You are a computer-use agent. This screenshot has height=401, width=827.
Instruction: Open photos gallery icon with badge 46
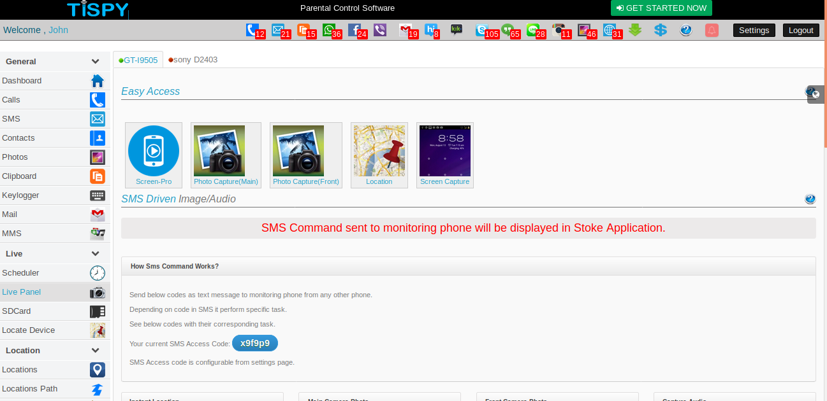(x=584, y=30)
